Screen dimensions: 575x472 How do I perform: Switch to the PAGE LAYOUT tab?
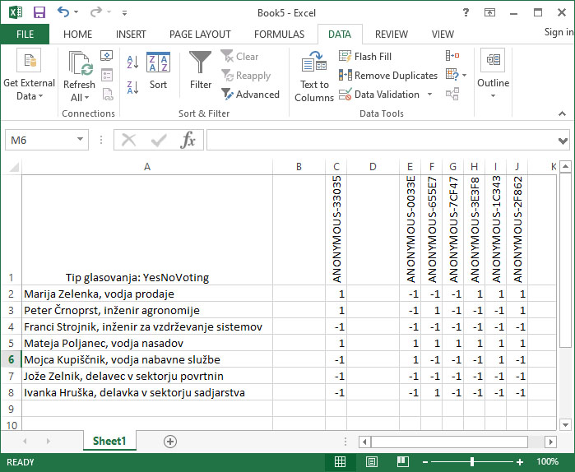(200, 34)
